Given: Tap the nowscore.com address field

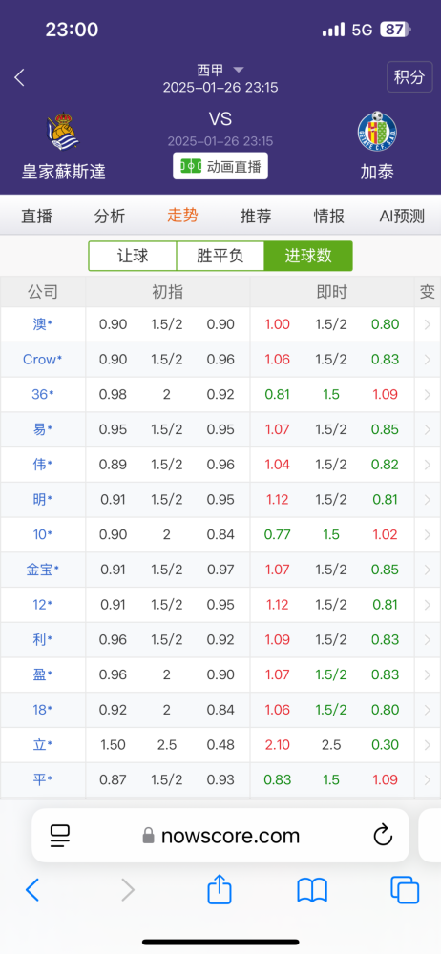Looking at the screenshot, I should pos(220,836).
